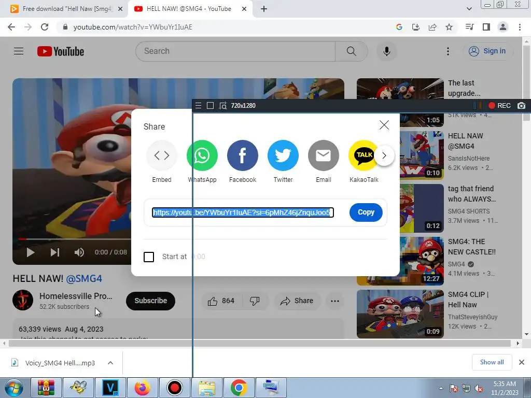This screenshot has height=398, width=531.
Task: Select the HELL NAW! @SMG4 YouTube tab
Action: [189, 9]
